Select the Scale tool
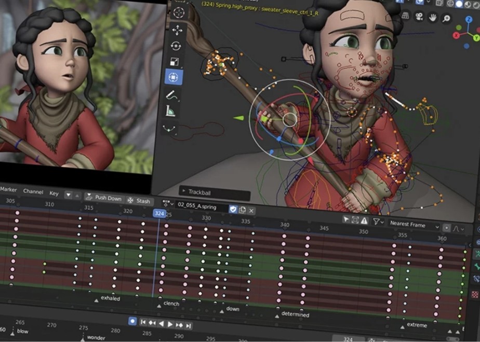 coord(175,62)
